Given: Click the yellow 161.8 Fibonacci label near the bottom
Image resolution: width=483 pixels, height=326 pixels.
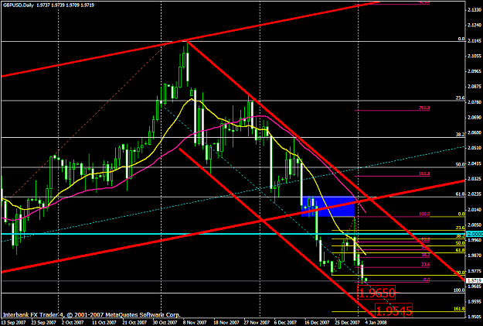Looking at the screenshot, I should (459, 309).
